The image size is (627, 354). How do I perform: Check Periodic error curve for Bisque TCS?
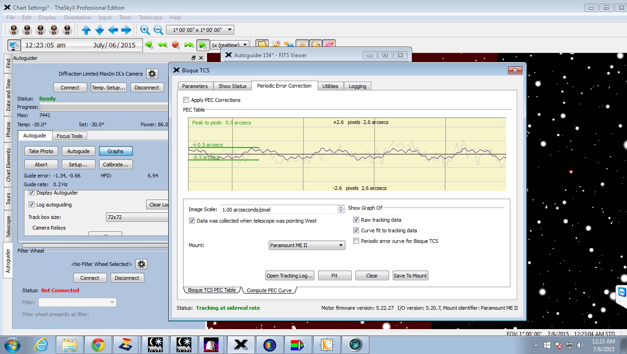tap(356, 241)
